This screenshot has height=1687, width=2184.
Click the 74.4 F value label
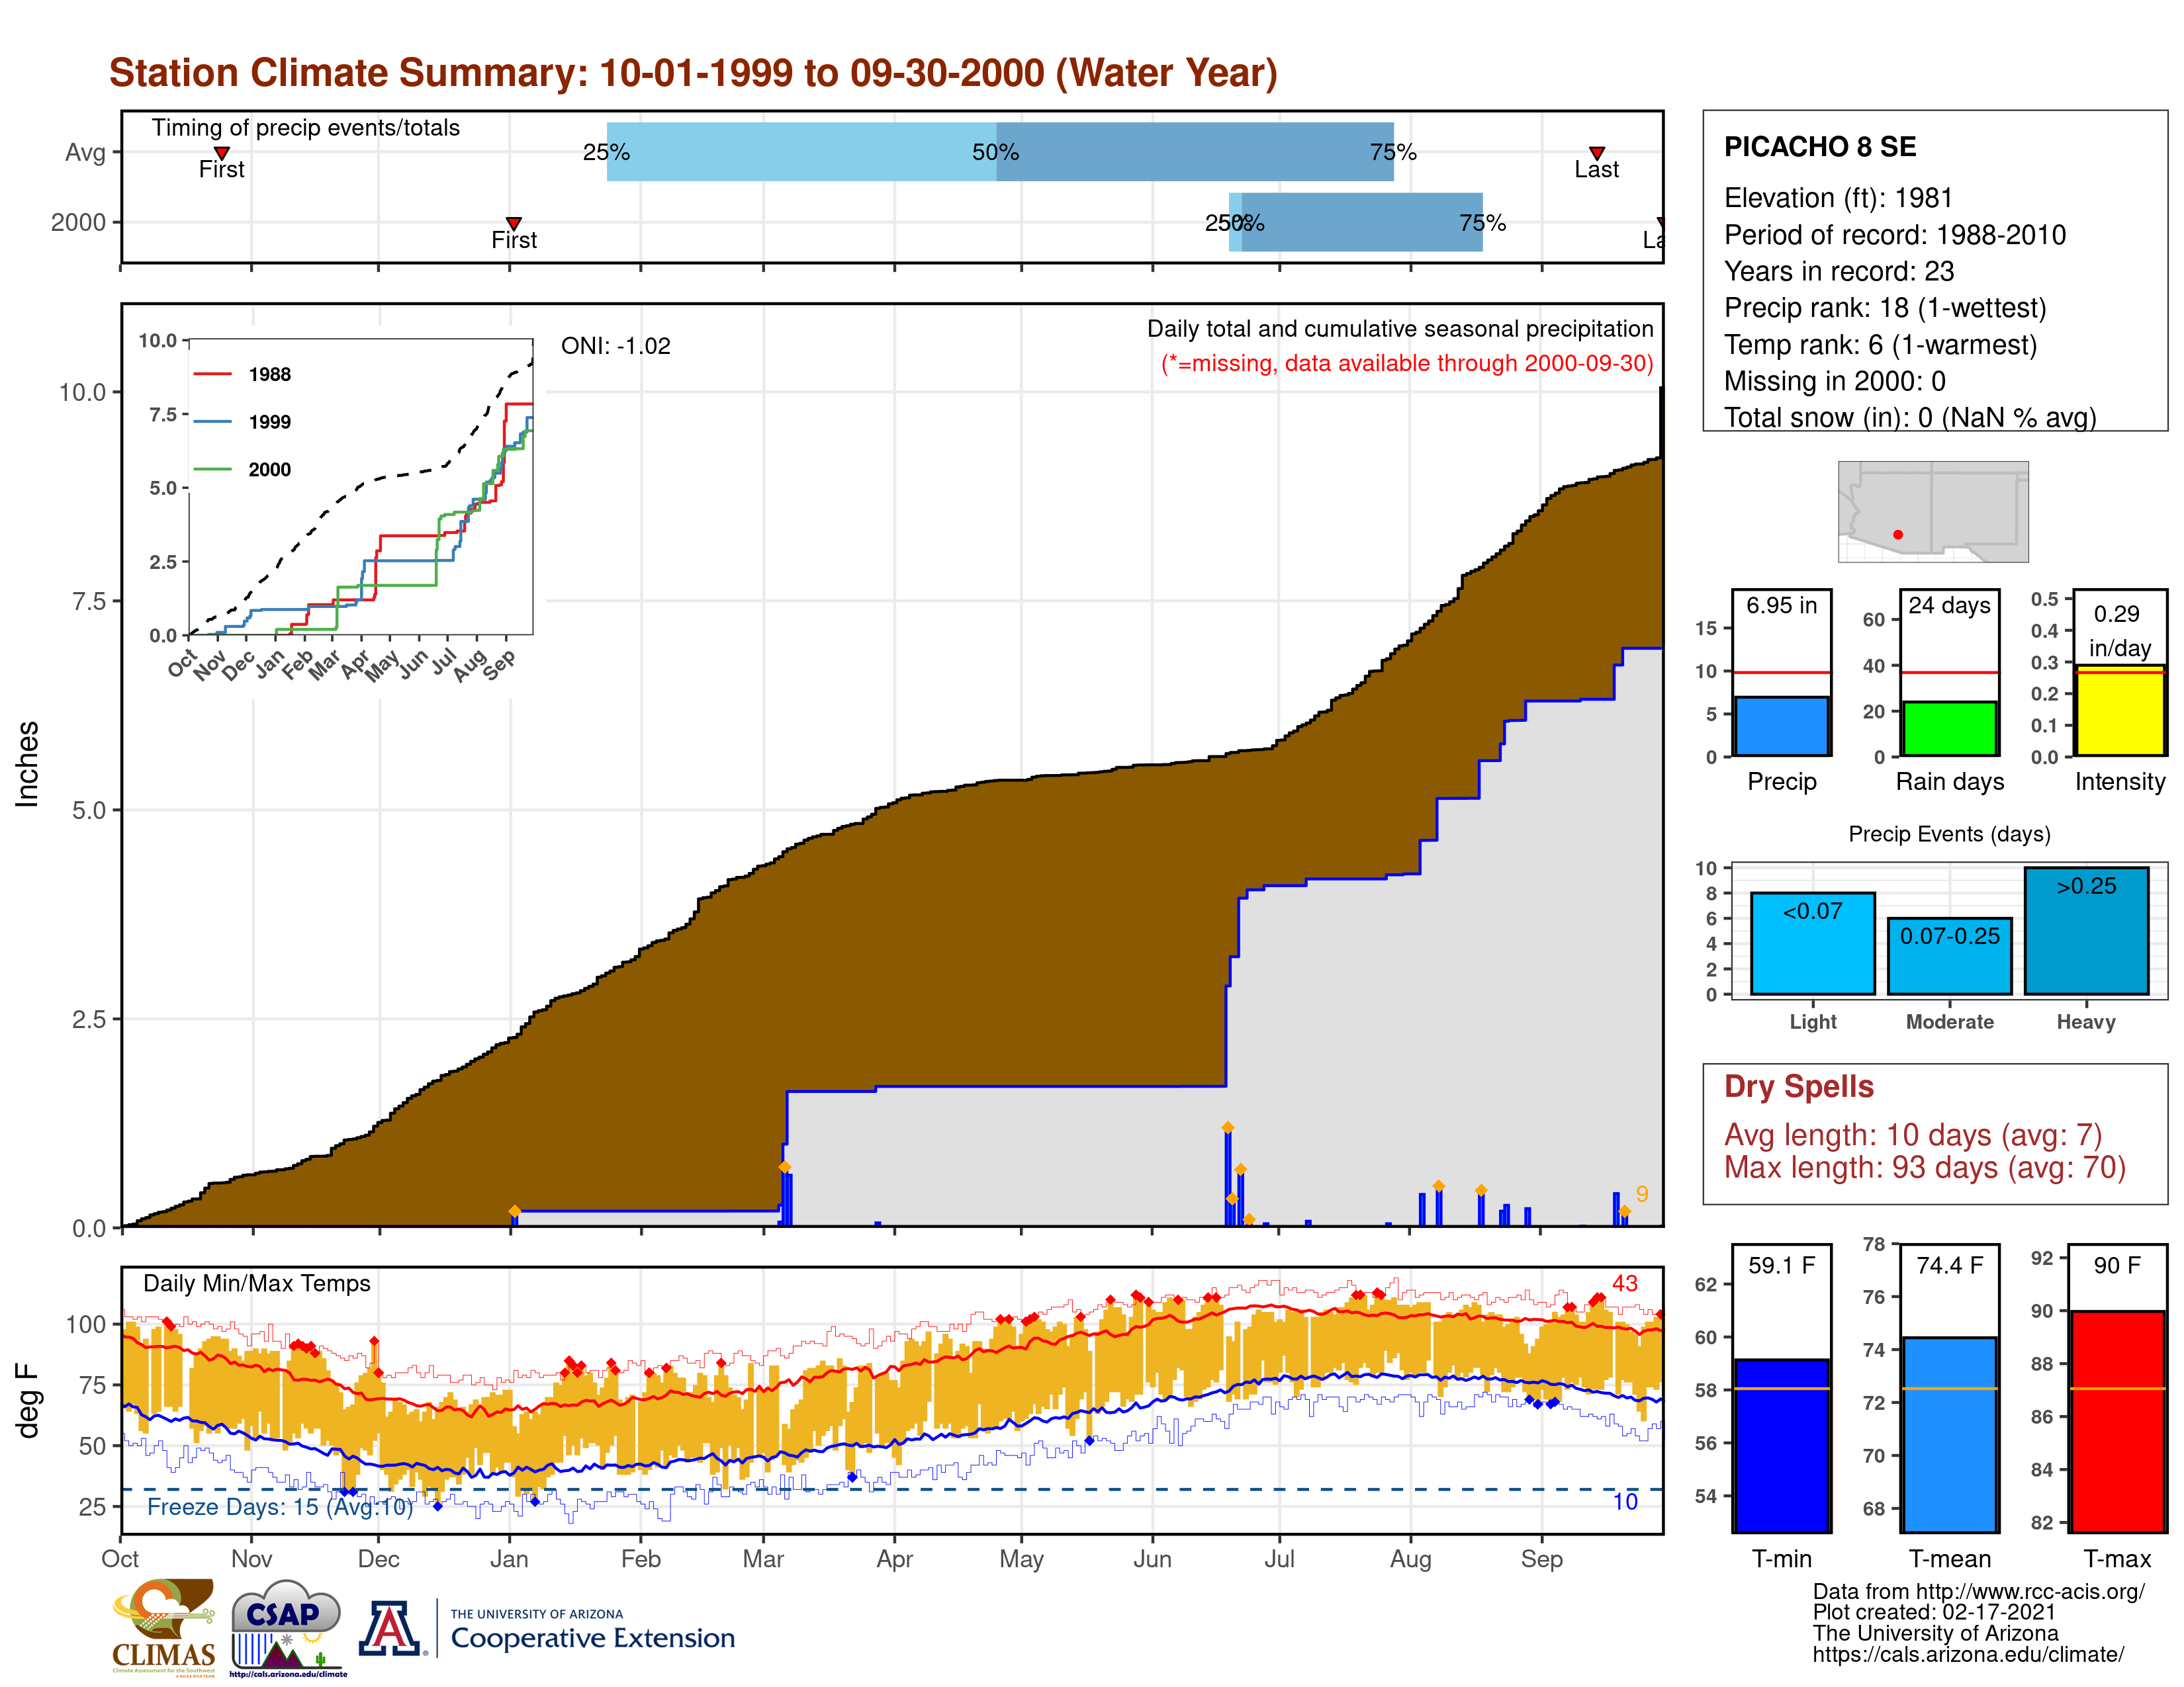(x=1949, y=1265)
